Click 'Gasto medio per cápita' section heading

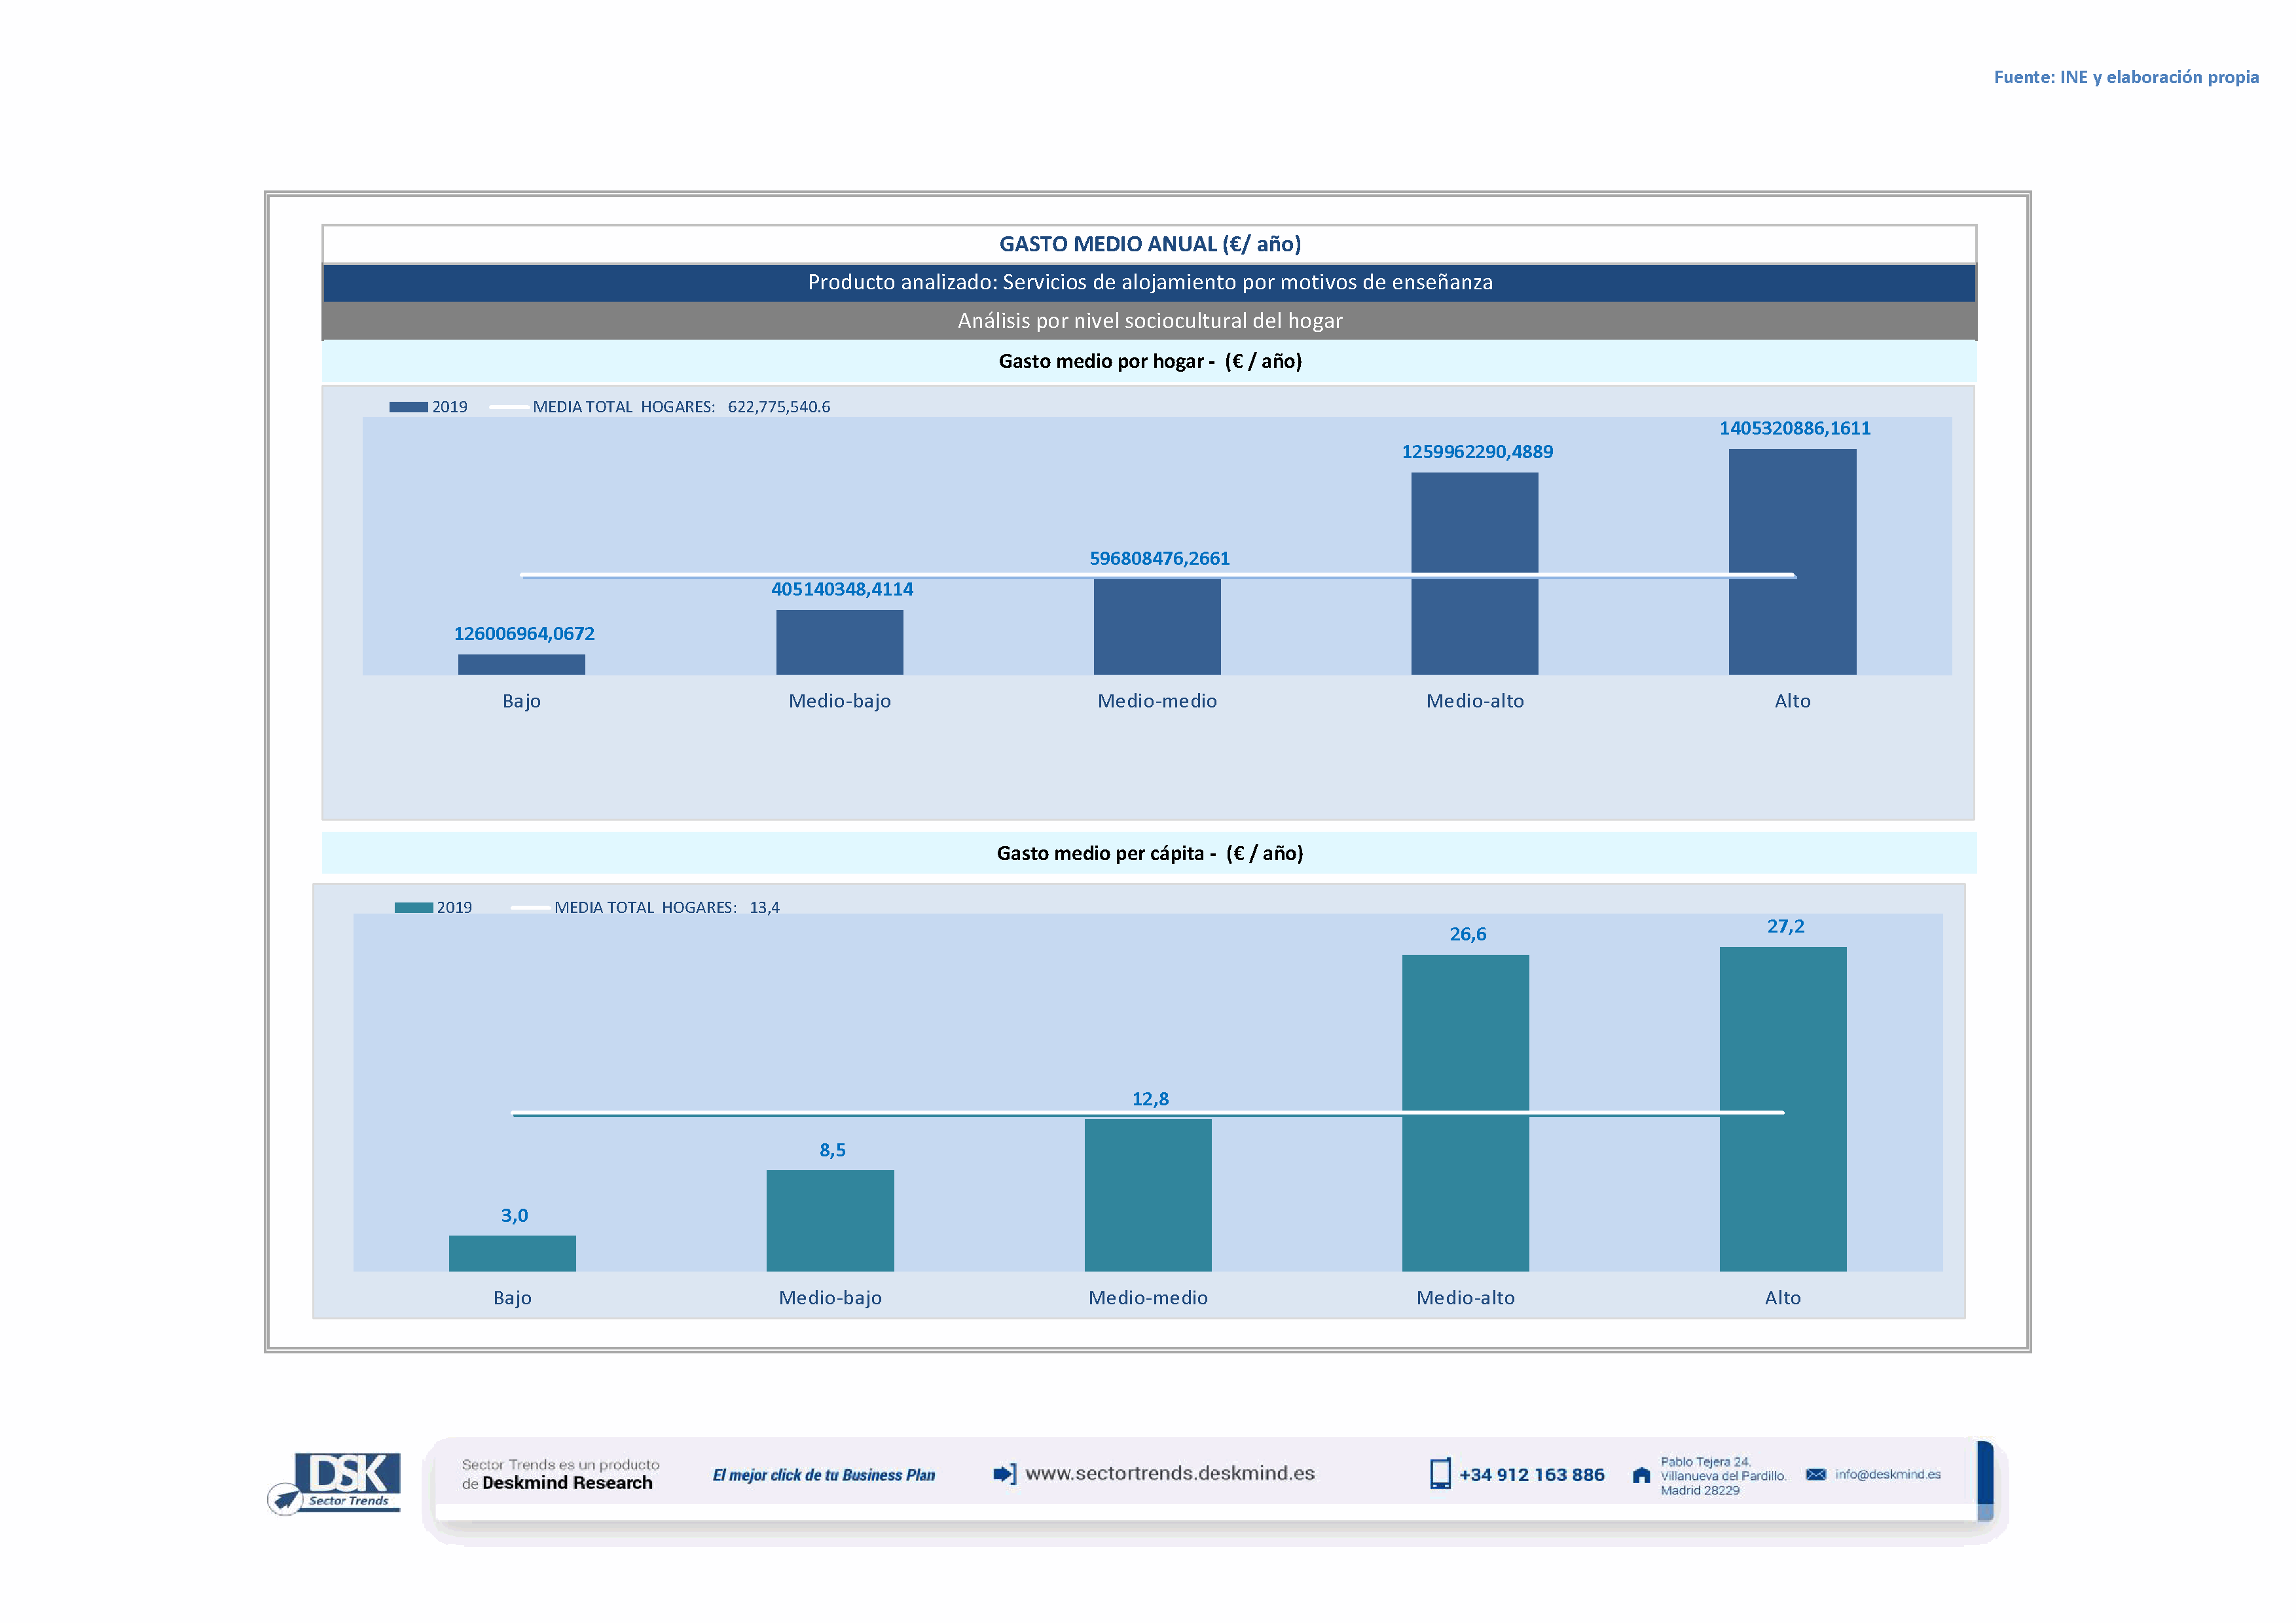click(1149, 853)
